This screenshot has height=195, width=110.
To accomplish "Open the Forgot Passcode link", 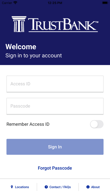I will [x=55, y=168].
